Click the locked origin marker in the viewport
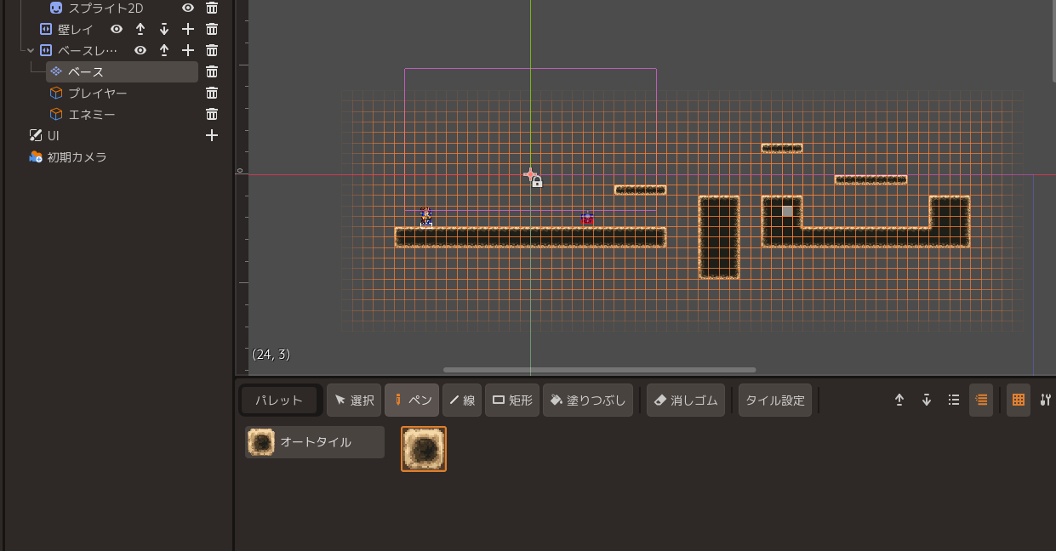 [x=533, y=177]
